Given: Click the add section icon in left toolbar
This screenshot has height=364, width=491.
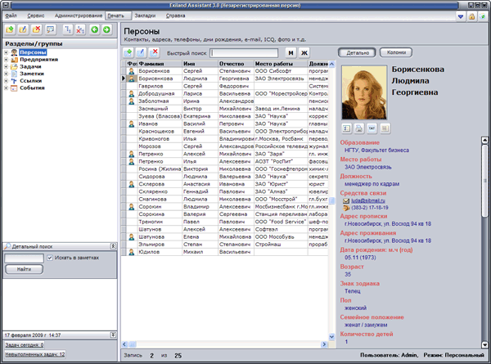Looking at the screenshot, I should pos(10,29).
